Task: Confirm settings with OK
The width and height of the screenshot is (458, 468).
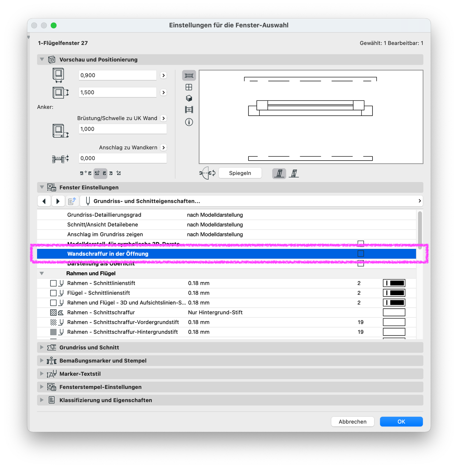Action: pyautogui.click(x=401, y=422)
